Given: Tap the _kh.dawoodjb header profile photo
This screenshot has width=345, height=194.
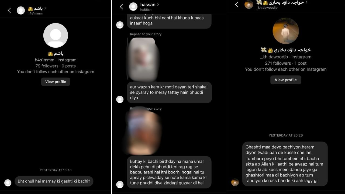Looking at the screenshot, I should (249, 5).
